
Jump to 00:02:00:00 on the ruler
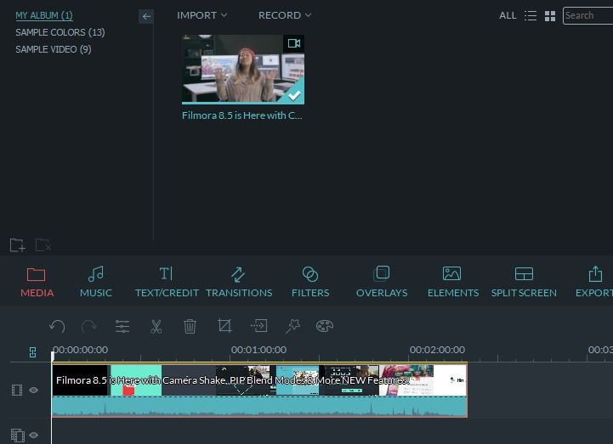437,350
